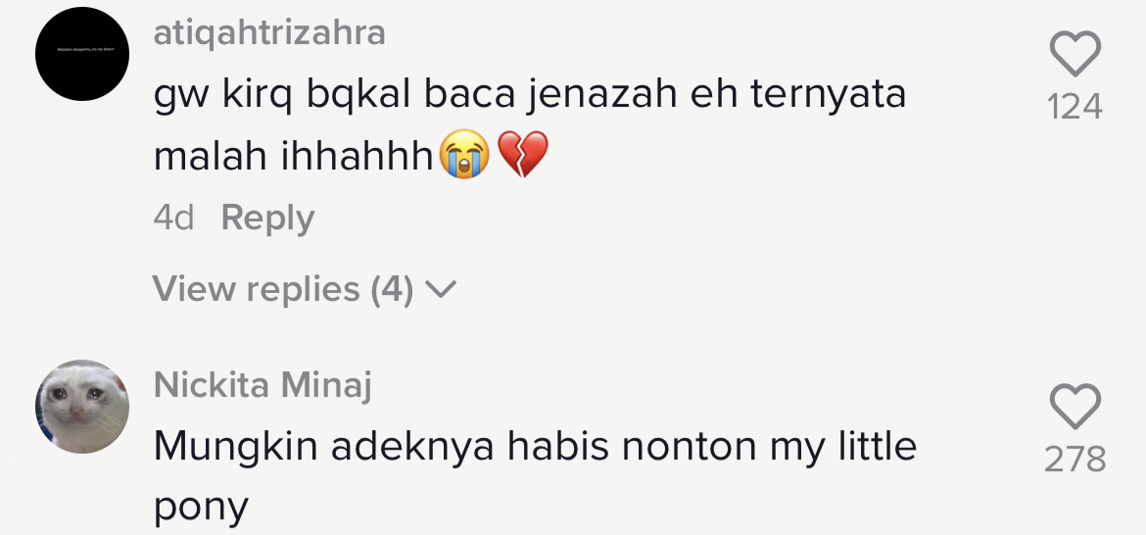The width and height of the screenshot is (1146, 535).
Task: Visit the Nickita Minaj username link
Action: (x=263, y=386)
